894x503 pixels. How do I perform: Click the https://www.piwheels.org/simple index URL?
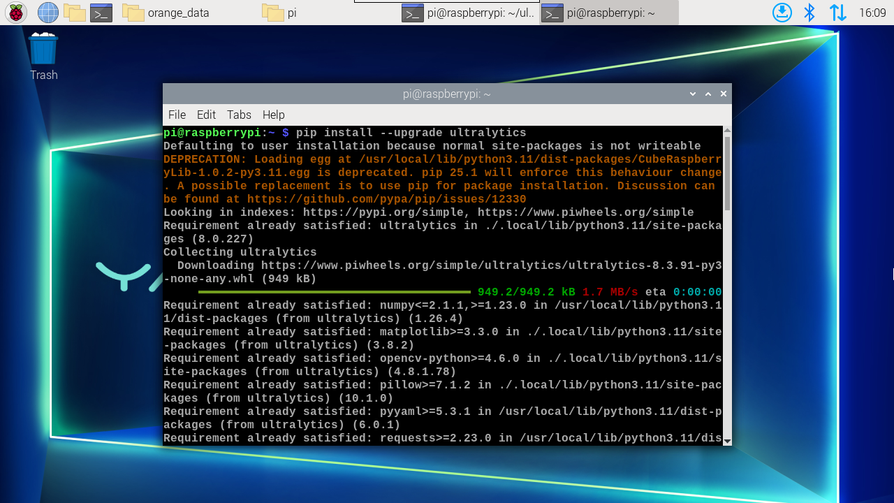pyautogui.click(x=586, y=212)
